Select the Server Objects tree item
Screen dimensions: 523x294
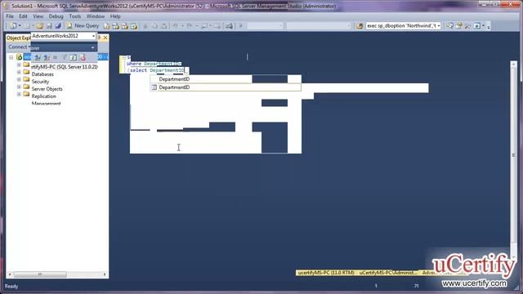[47, 89]
